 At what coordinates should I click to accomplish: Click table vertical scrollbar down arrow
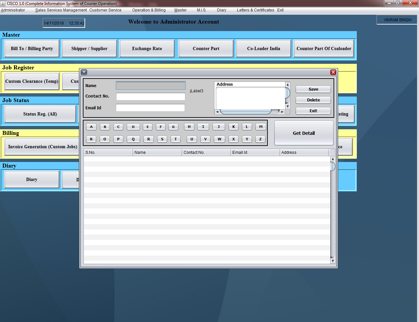pos(333,261)
